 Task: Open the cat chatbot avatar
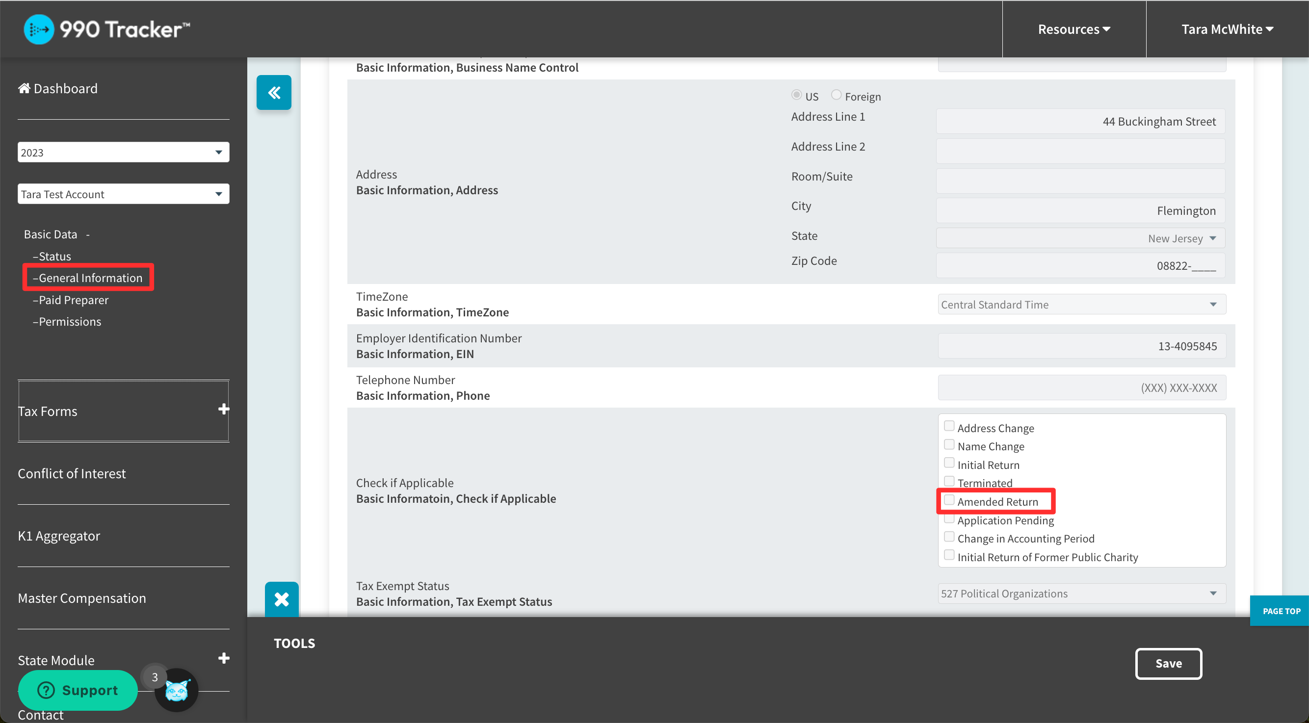point(177,690)
